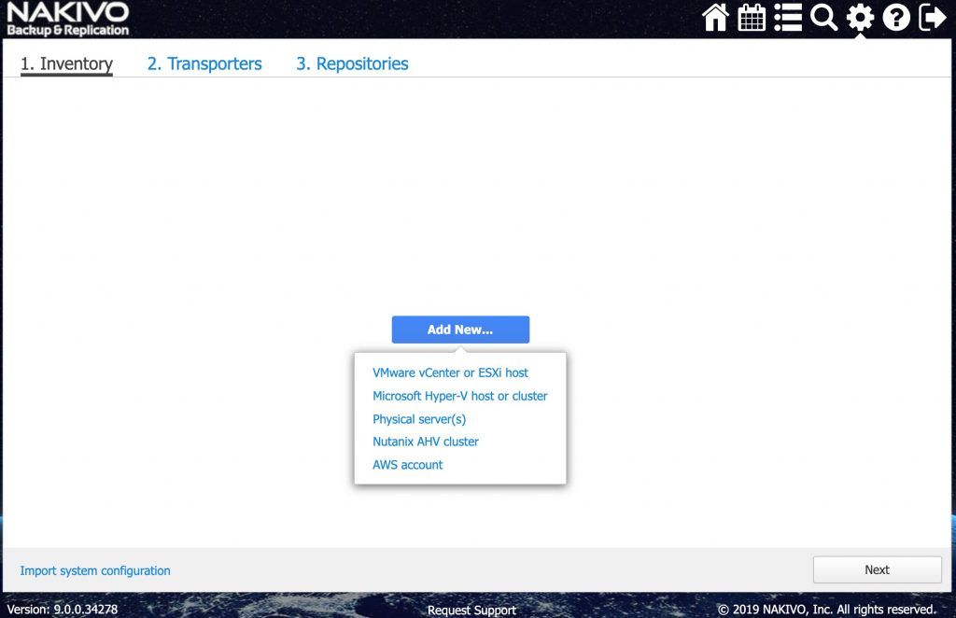The height and width of the screenshot is (618, 956).
Task: Open the Calendar icon
Action: point(752,17)
